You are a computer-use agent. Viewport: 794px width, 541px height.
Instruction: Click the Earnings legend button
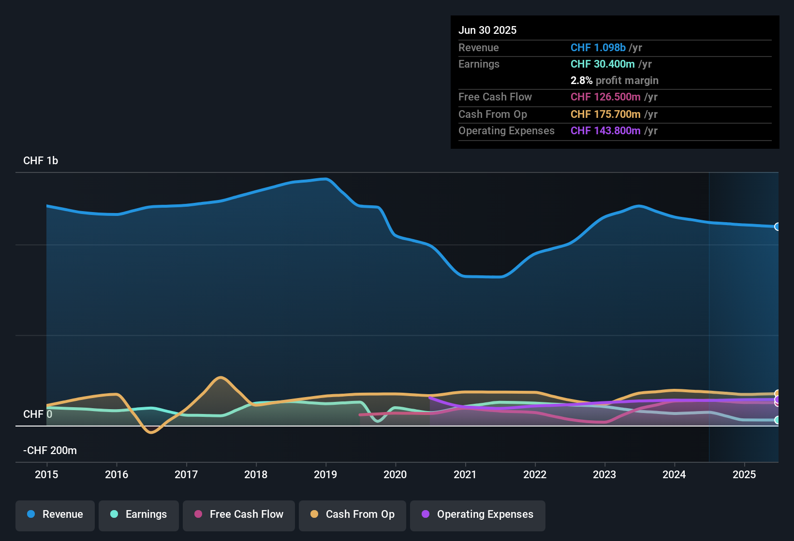[138, 515]
